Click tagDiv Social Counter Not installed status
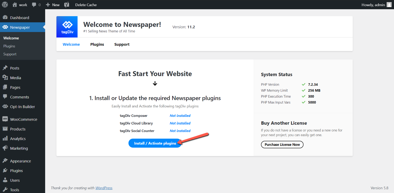Image resolution: width=394 pixels, height=193 pixels. coord(180,131)
